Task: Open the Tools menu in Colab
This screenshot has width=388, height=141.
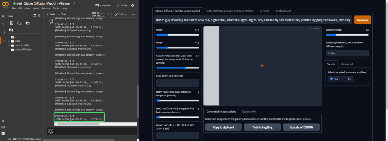Action: click(56, 8)
